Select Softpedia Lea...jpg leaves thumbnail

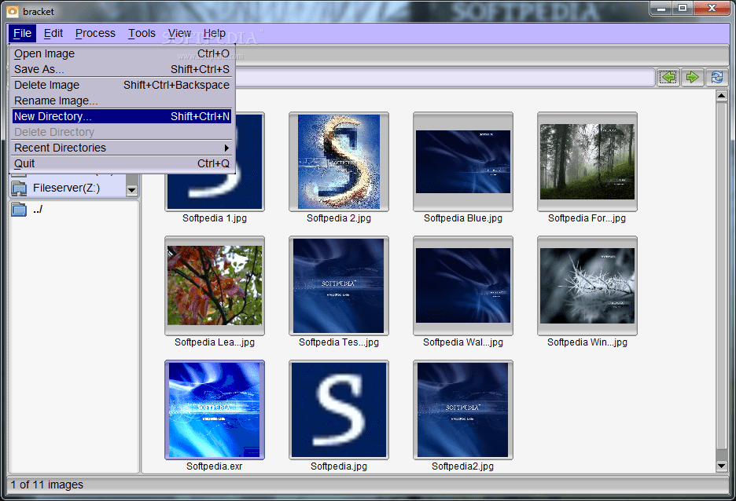[x=215, y=286]
